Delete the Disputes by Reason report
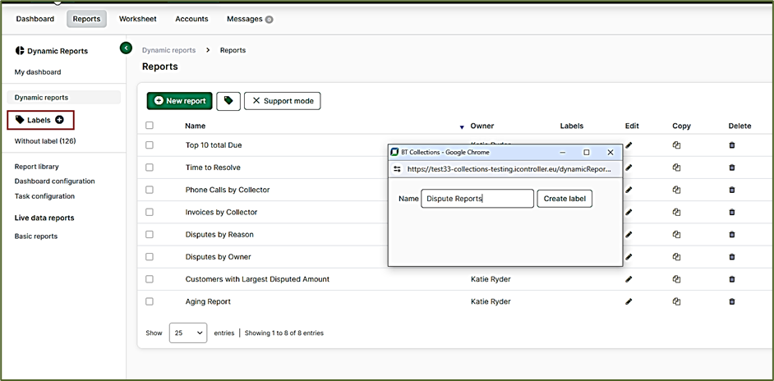Screen dimensions: 774x381 732,234
